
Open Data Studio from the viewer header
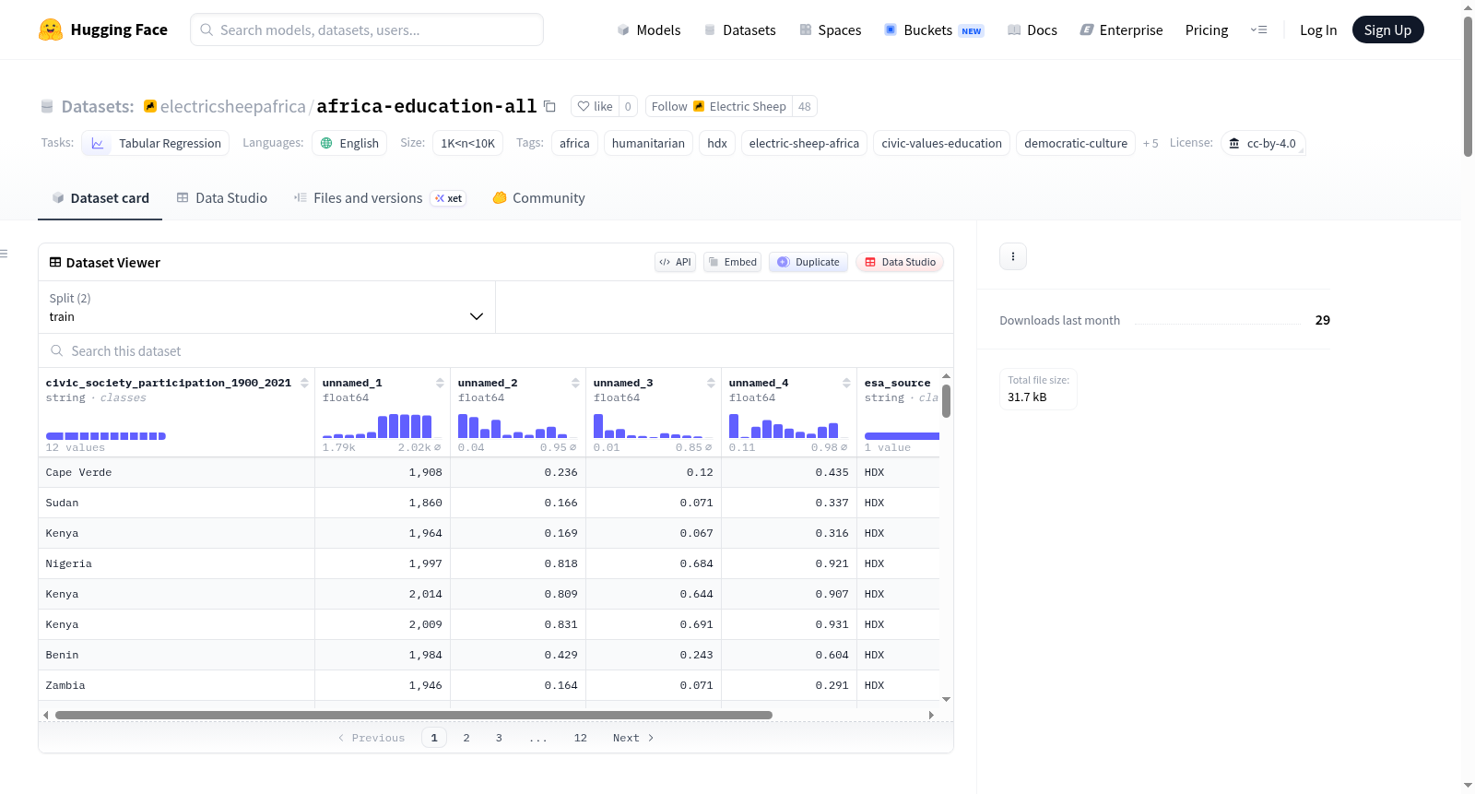pos(900,262)
